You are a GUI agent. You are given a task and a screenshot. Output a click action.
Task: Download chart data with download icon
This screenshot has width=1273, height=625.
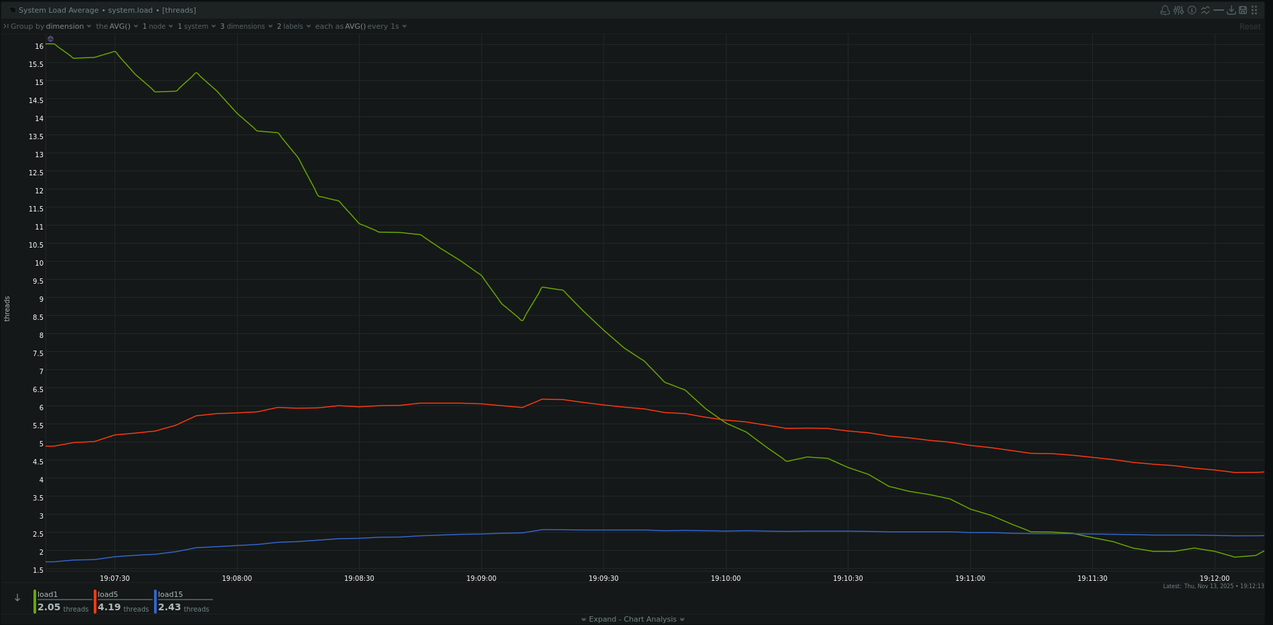click(x=1231, y=10)
